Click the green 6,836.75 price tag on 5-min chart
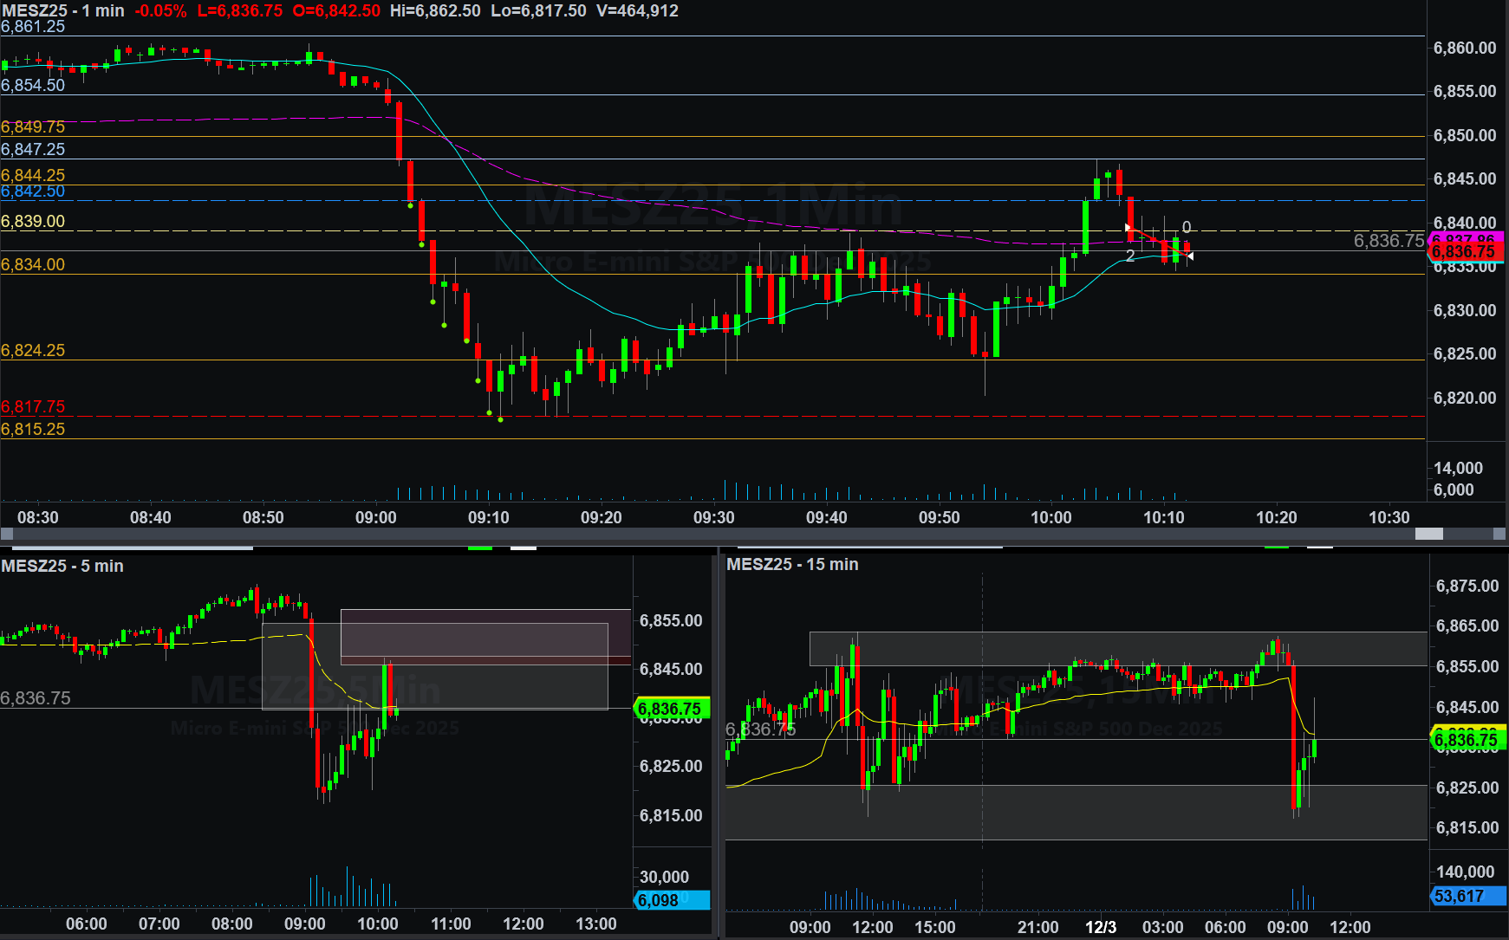This screenshot has height=940, width=1509. [x=671, y=709]
